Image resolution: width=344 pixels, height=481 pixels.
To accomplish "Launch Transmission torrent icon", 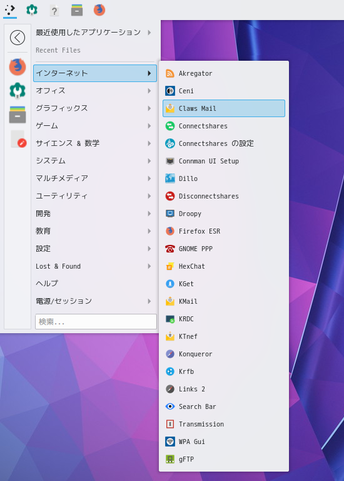I will pos(170,424).
